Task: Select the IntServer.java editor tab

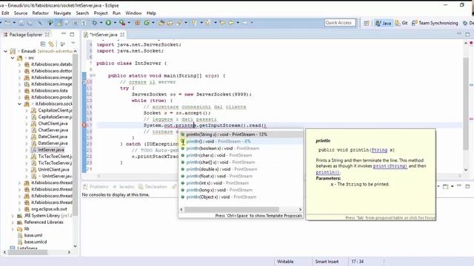Action: coord(104,35)
